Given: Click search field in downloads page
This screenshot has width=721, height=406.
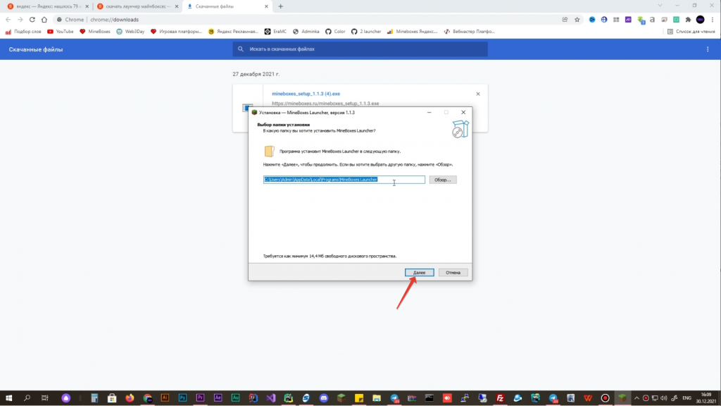Looking at the screenshot, I should (x=360, y=49).
